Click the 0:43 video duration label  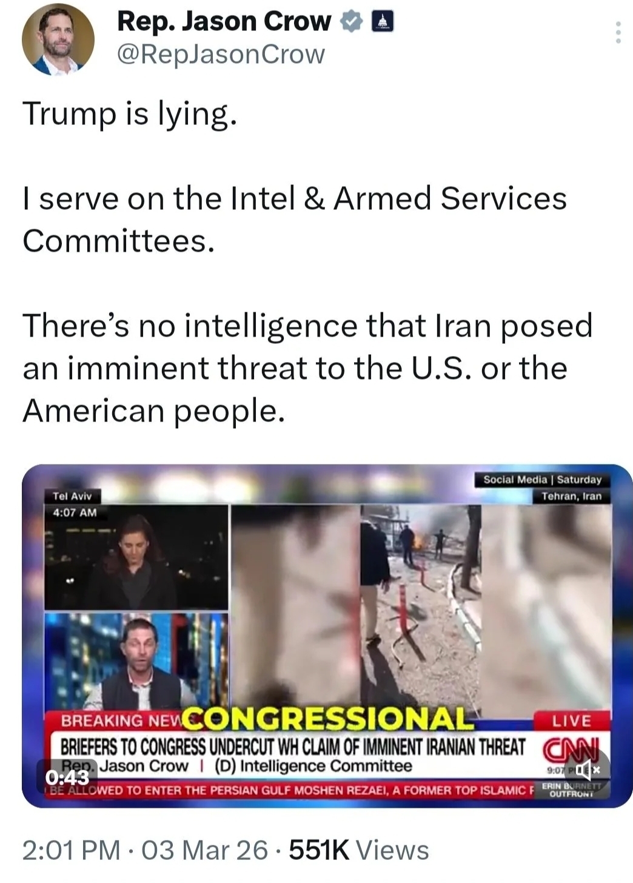pos(66,777)
